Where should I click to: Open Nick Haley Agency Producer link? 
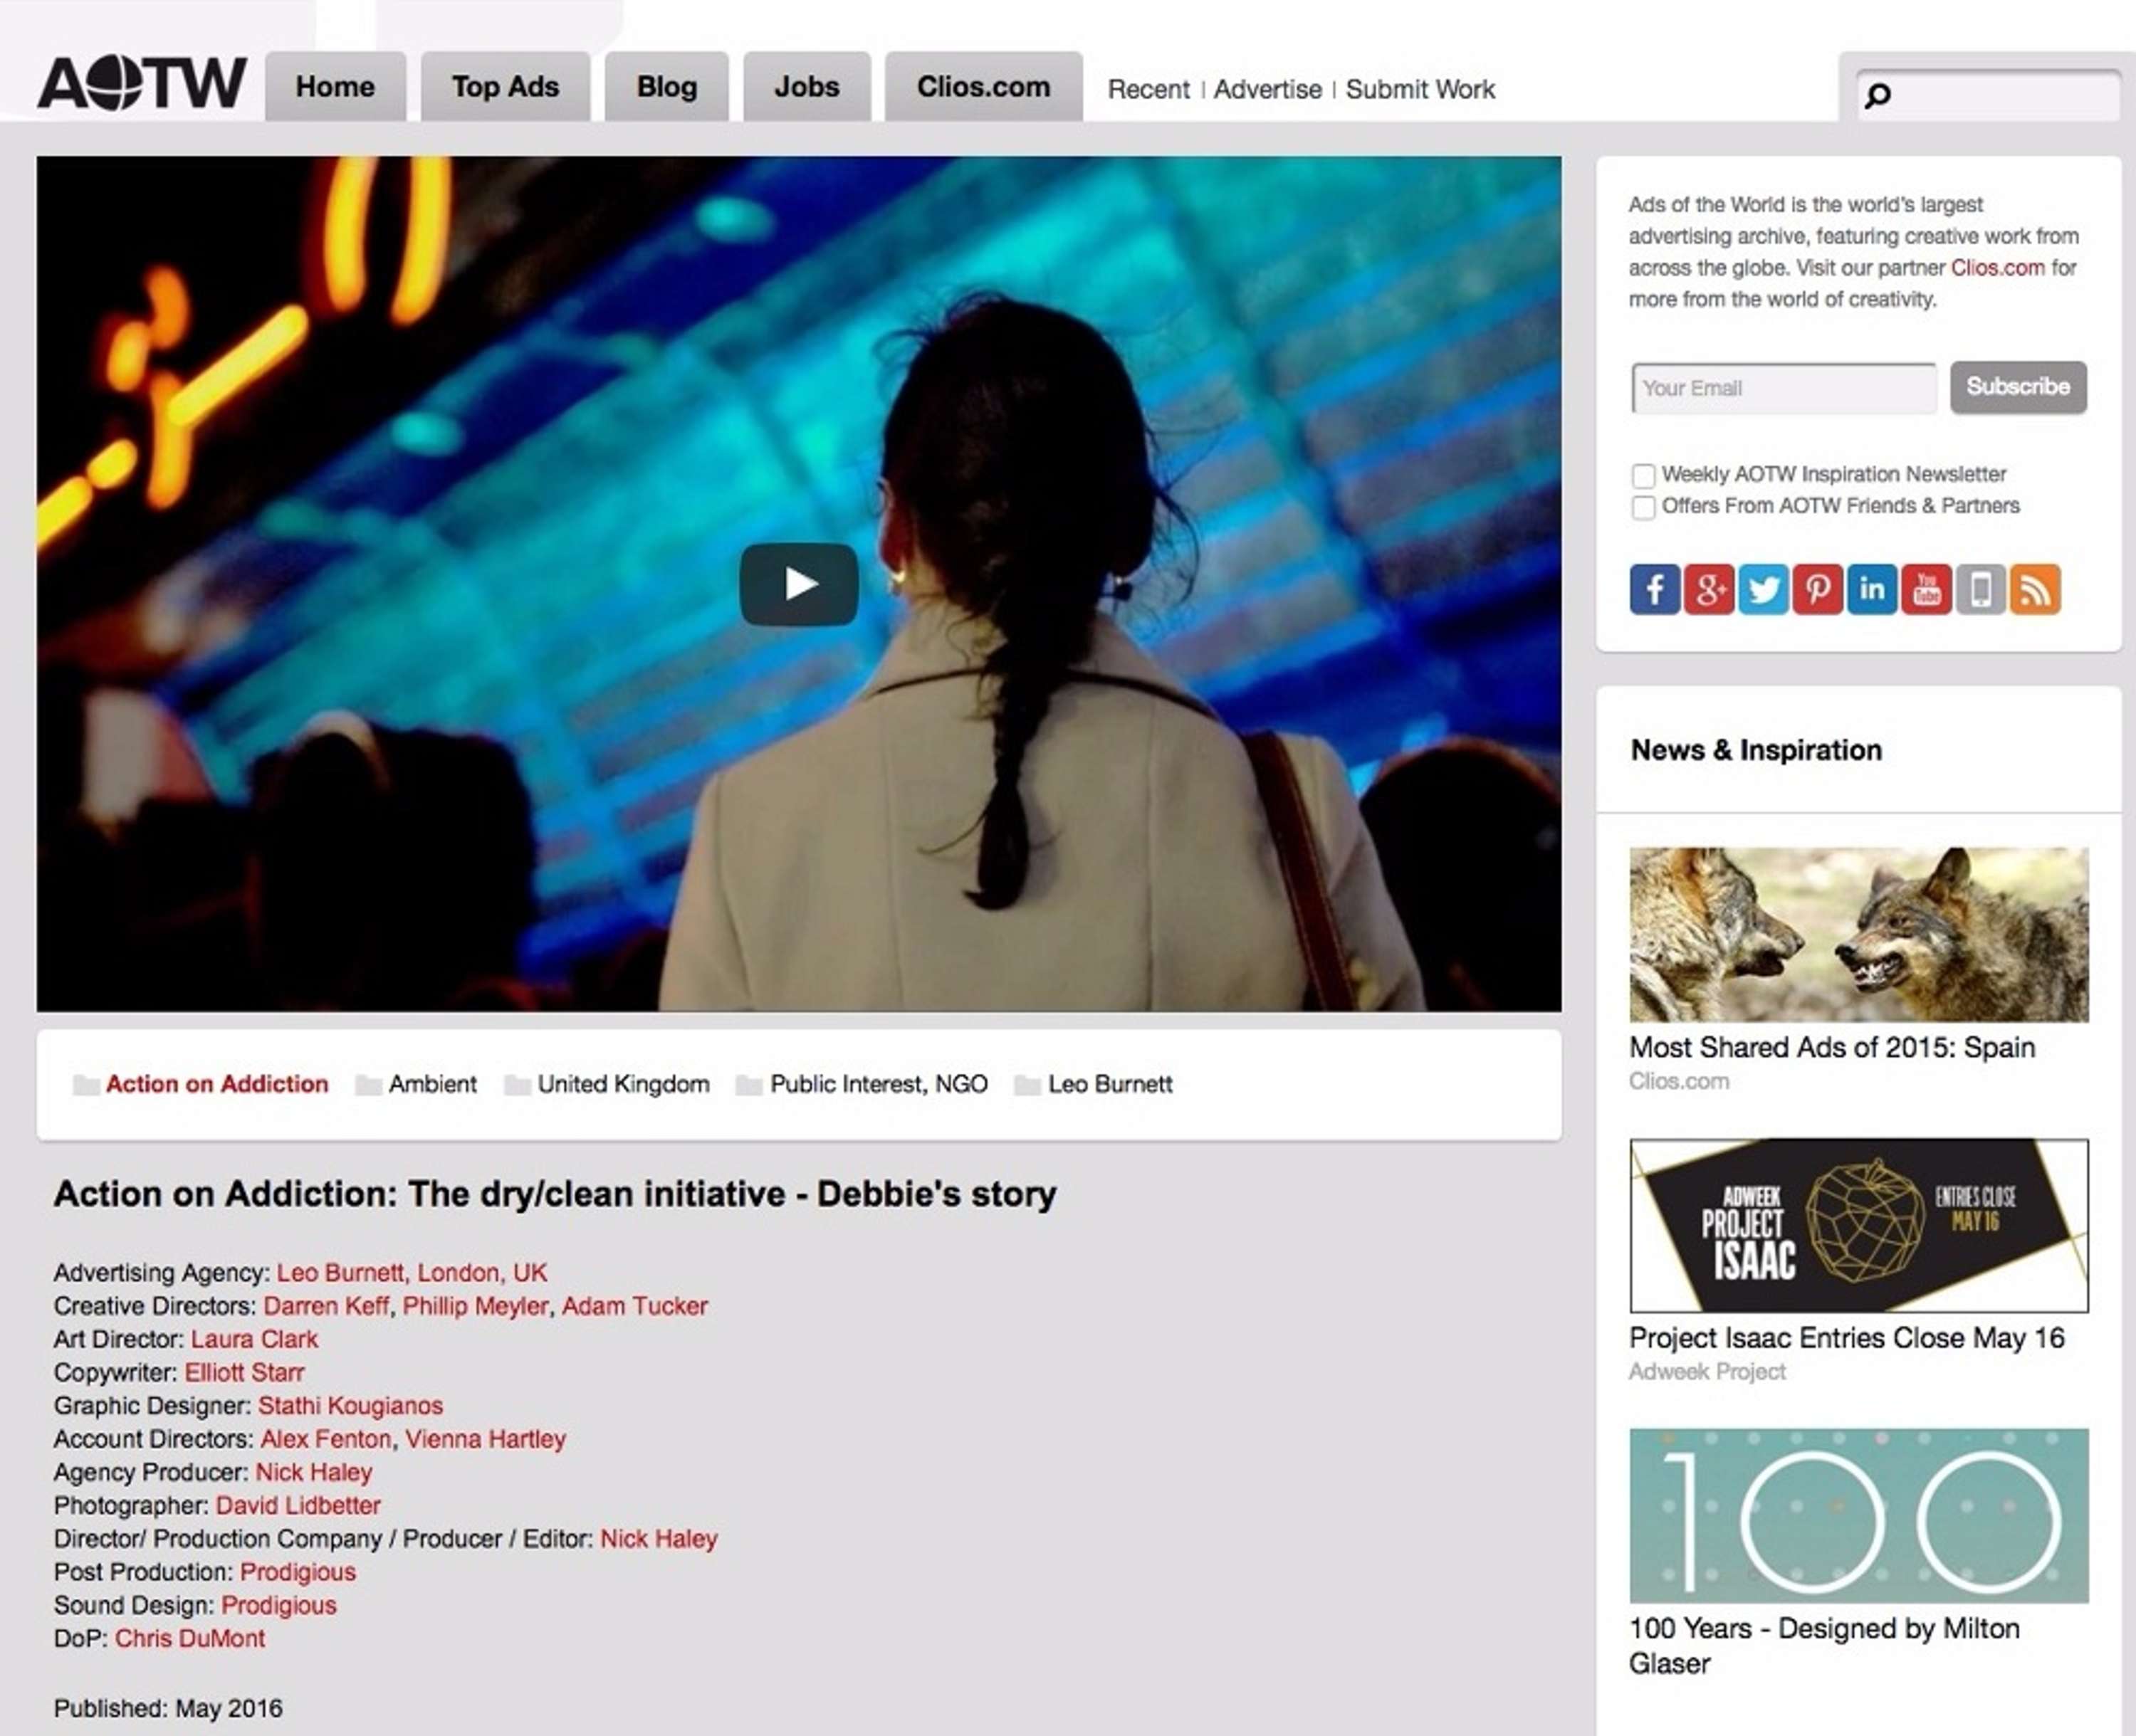tap(314, 1472)
